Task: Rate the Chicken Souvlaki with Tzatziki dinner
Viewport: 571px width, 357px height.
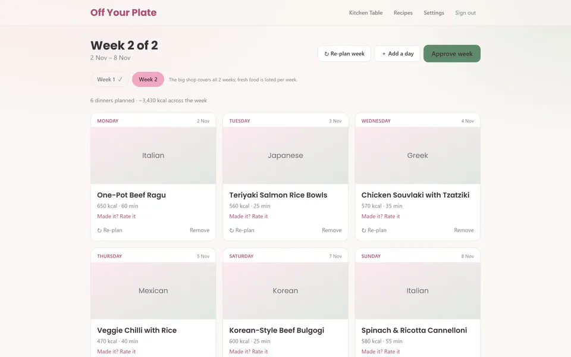Action: [x=381, y=217]
